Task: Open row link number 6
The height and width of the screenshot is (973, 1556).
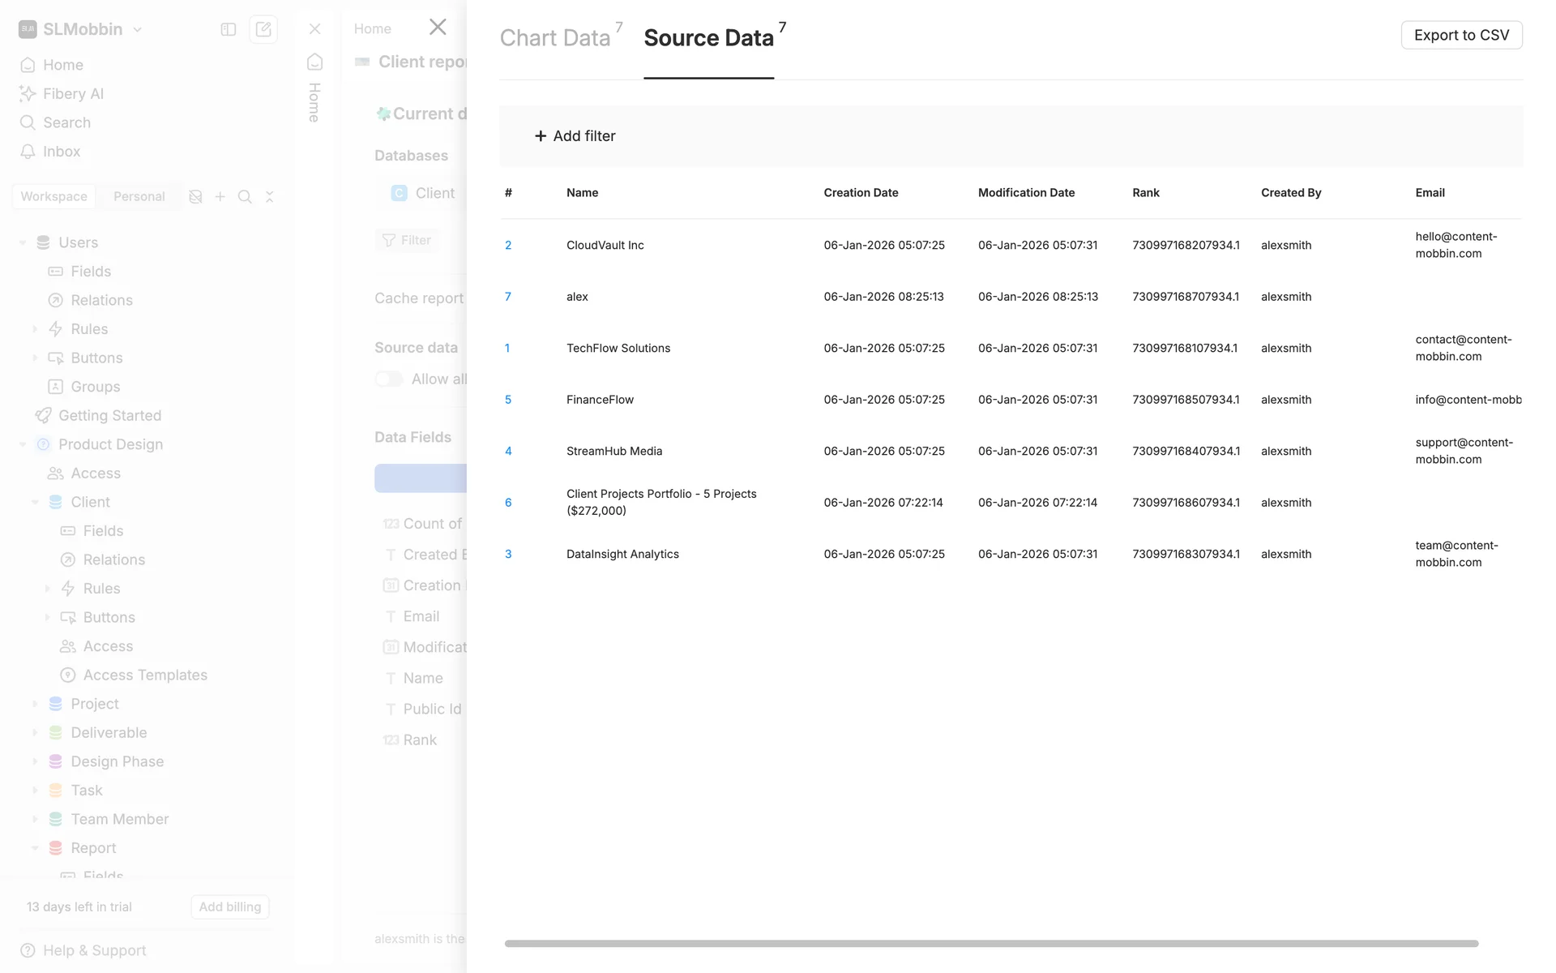Action: pos(508,503)
